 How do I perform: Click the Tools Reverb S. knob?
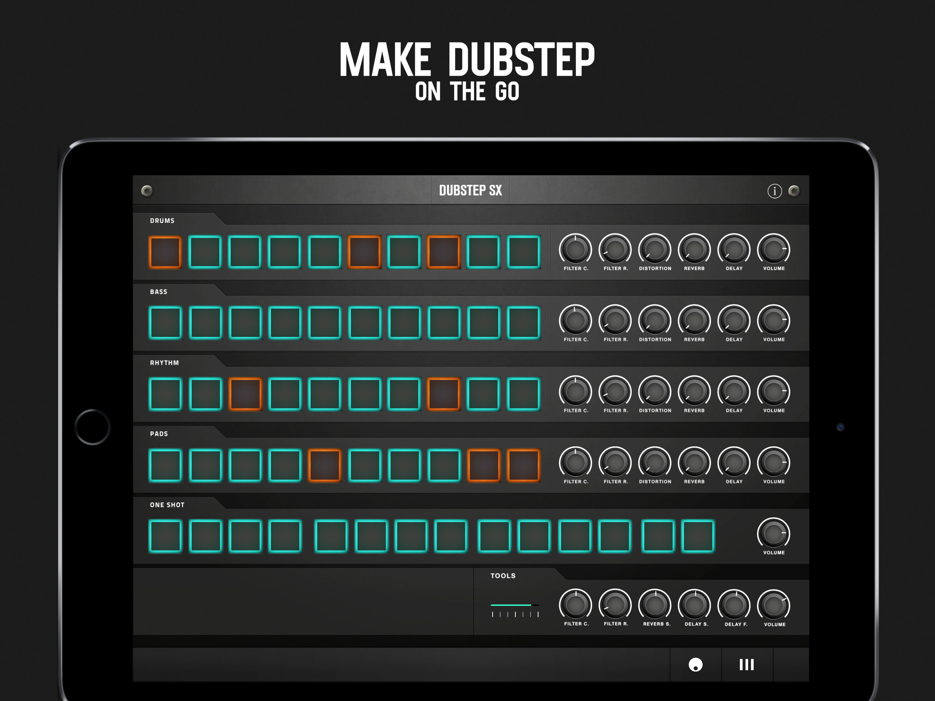(655, 606)
